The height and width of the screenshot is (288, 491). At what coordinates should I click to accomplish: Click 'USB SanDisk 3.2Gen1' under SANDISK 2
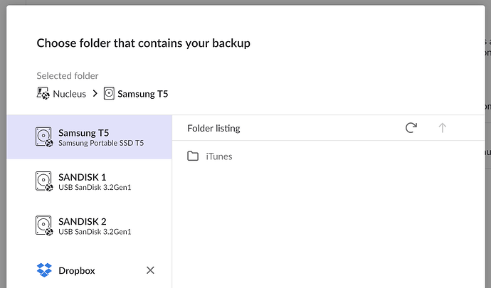click(x=95, y=232)
